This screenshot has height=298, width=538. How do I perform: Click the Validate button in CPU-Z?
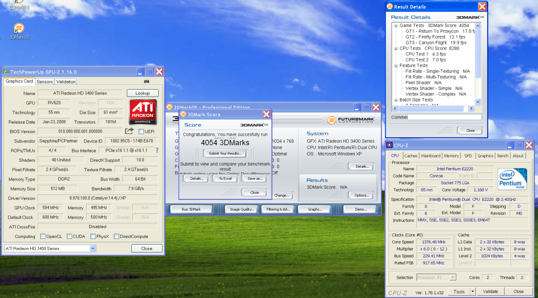(x=490, y=291)
